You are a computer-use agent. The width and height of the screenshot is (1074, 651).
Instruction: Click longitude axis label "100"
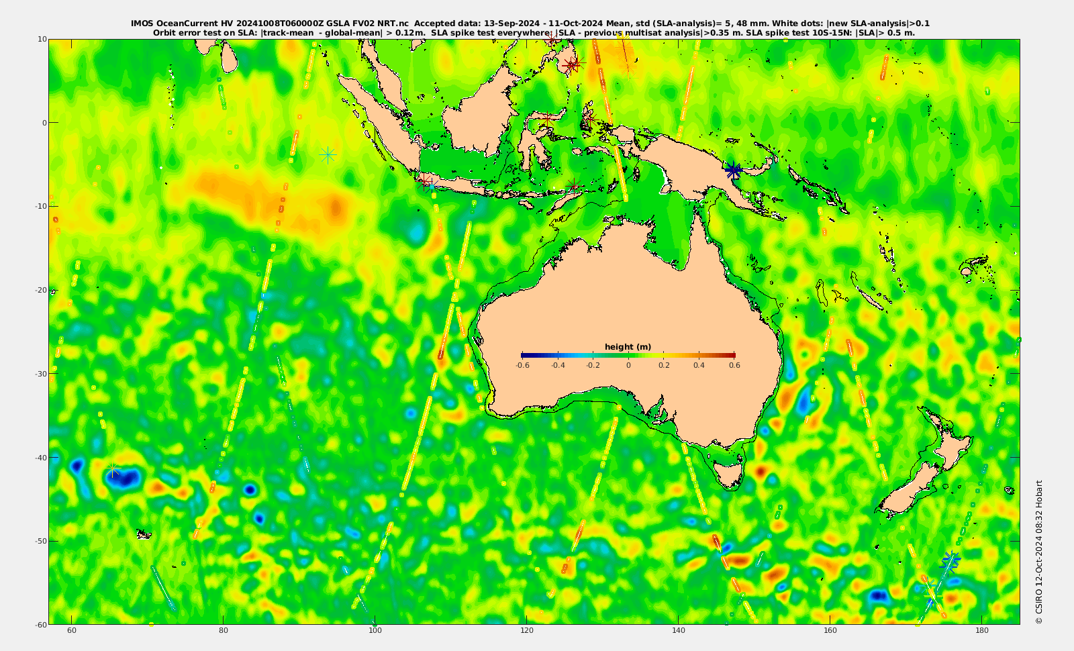click(375, 630)
